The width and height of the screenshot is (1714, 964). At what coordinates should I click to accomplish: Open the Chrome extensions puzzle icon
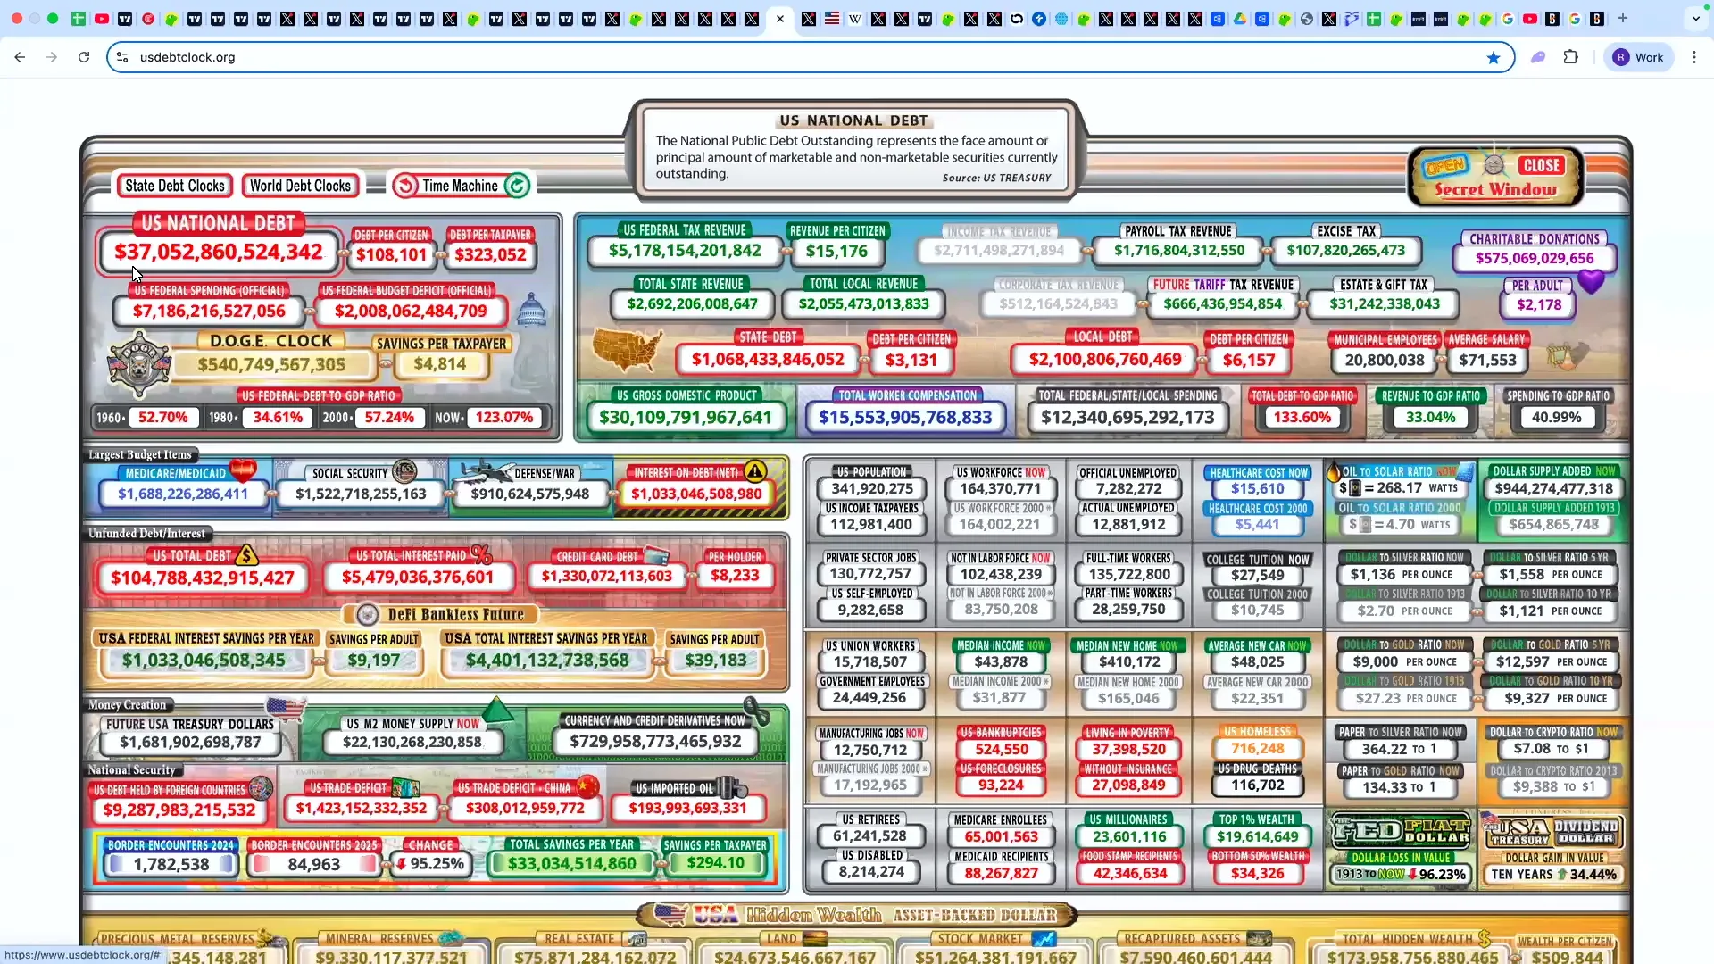(1571, 57)
